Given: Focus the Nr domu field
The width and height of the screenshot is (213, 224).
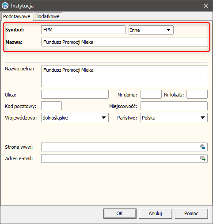Looking at the screenshot, I should click(x=151, y=94).
